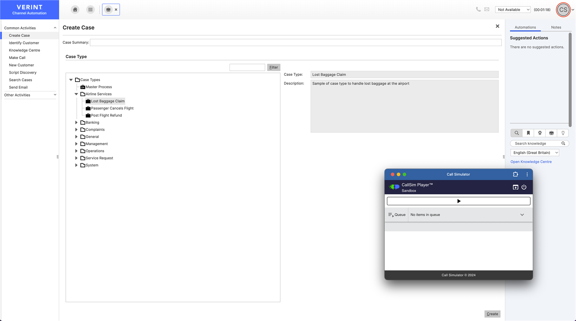Click the CallSim Player logo icon
The image size is (576, 321).
394,187
